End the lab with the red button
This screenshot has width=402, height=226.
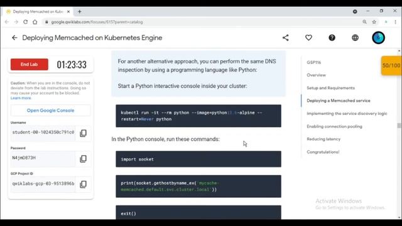(x=30, y=64)
